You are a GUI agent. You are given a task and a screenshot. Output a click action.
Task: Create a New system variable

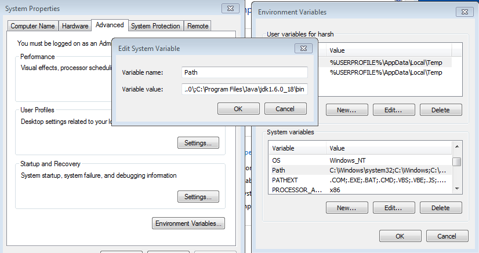click(x=347, y=208)
